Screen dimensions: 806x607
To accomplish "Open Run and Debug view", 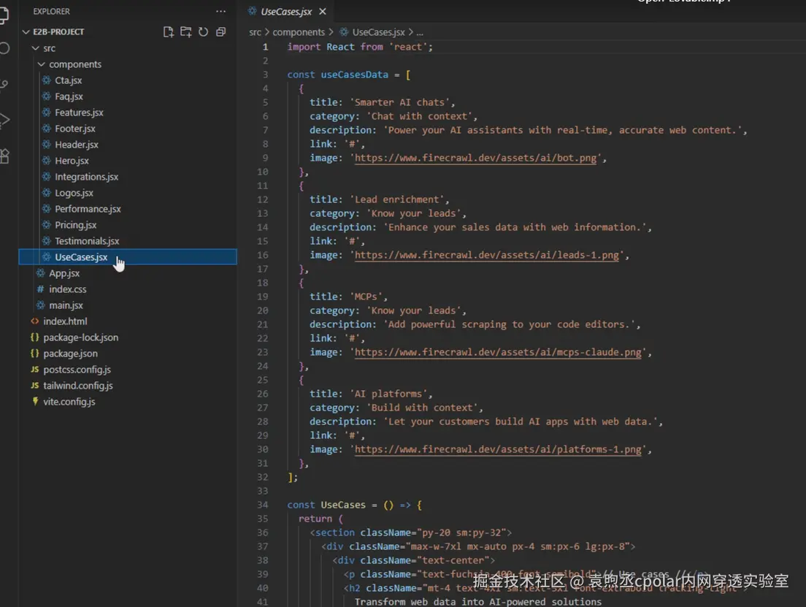I will [x=4, y=120].
